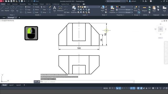Select the Arc tool
This screenshot has height=94, width=168.
click(x=17, y=9)
